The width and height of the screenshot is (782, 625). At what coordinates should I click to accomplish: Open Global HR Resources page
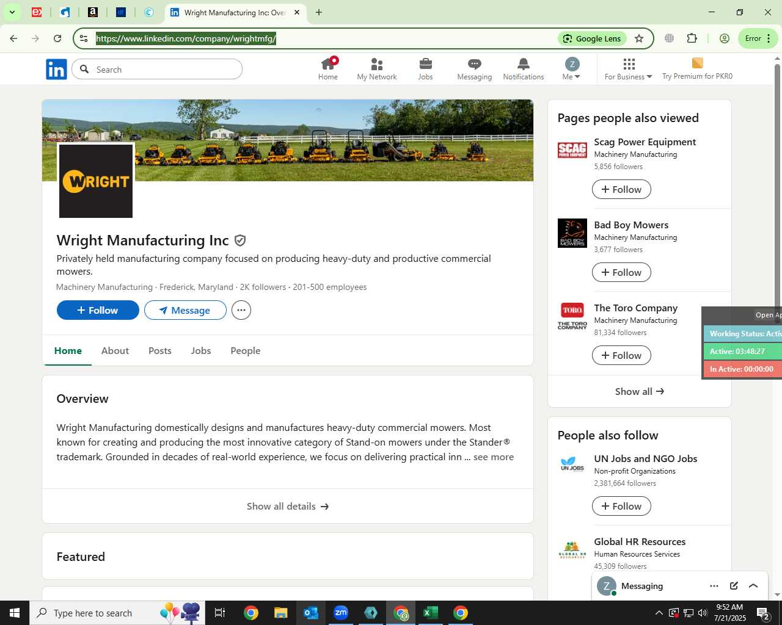(640, 541)
